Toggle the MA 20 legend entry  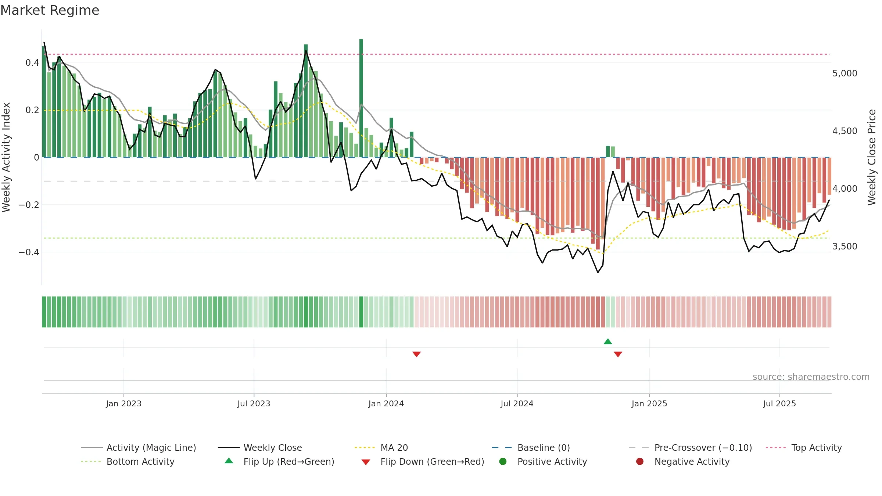381,448
